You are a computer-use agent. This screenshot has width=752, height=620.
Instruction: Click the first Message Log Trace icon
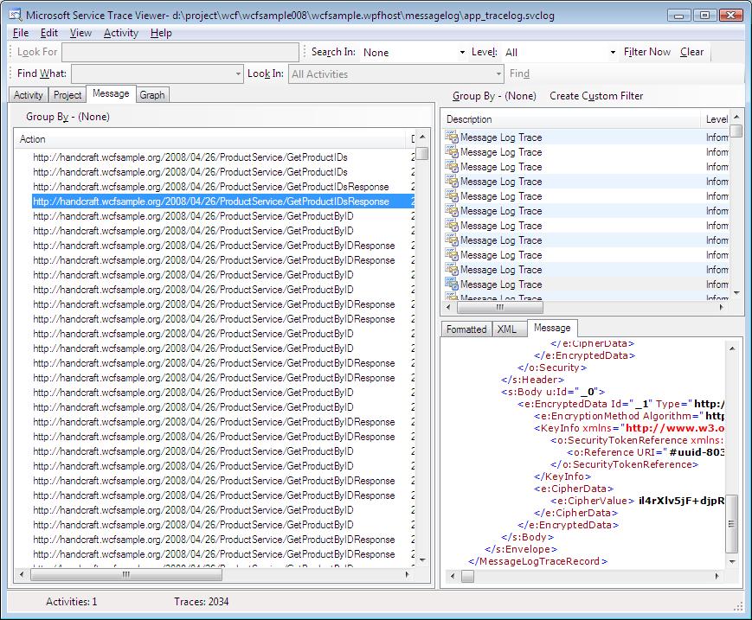[452, 137]
